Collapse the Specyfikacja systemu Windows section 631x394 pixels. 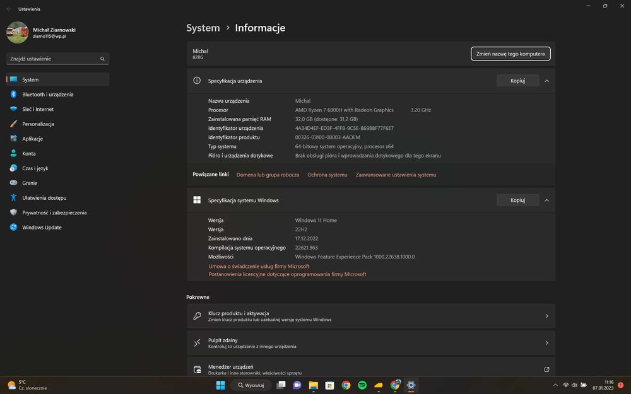(x=546, y=200)
